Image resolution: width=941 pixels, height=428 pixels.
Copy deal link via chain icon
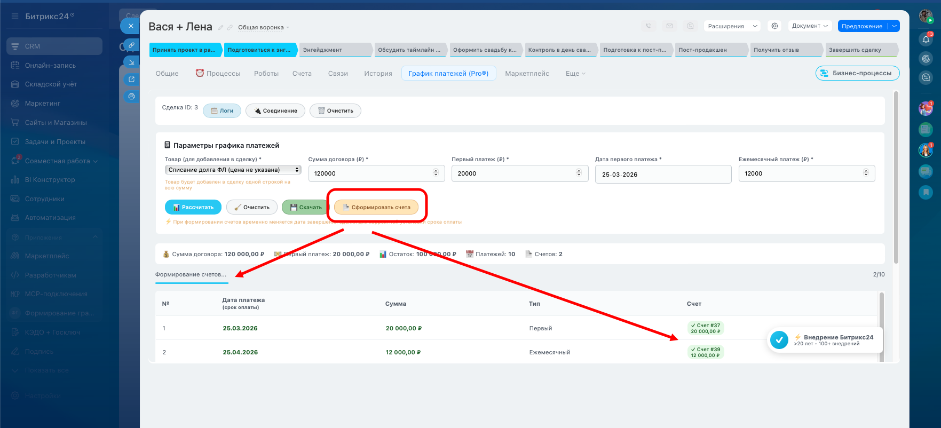click(230, 27)
